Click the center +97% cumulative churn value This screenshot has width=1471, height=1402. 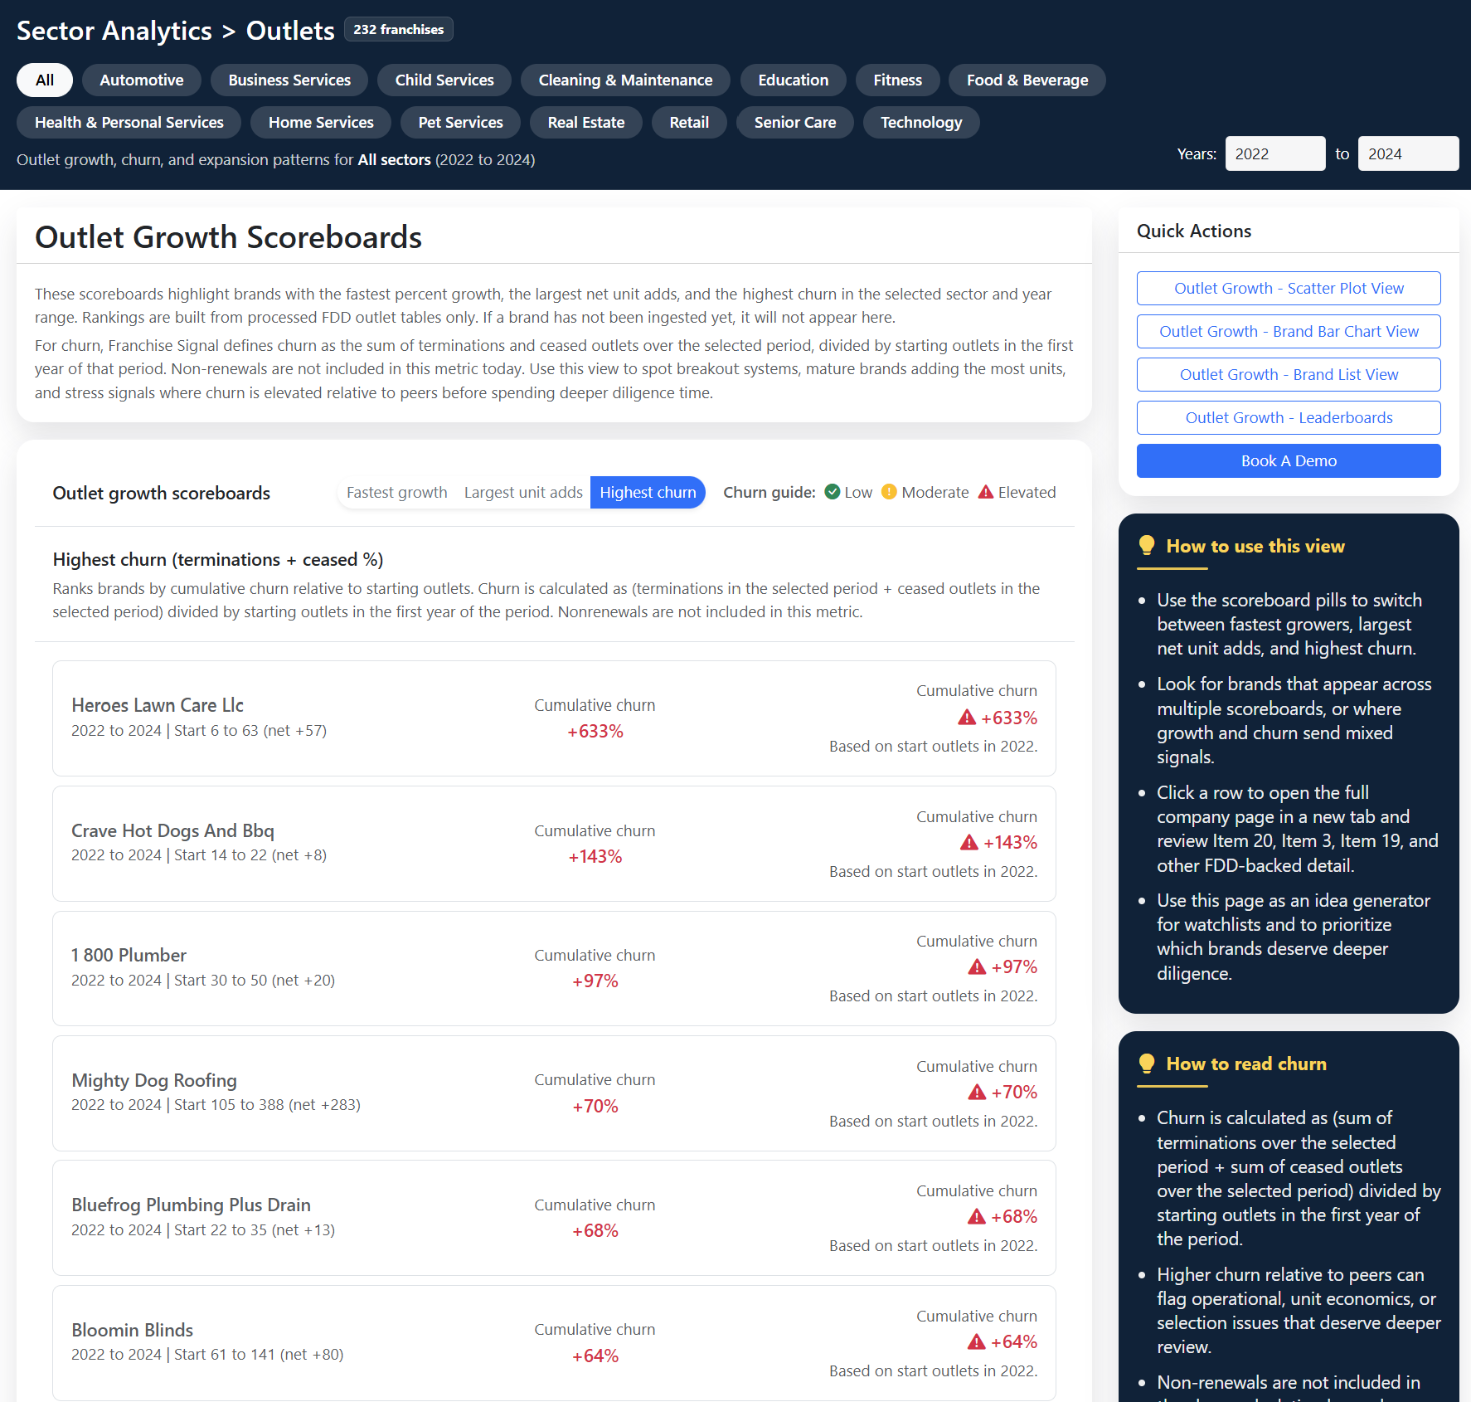tap(595, 981)
